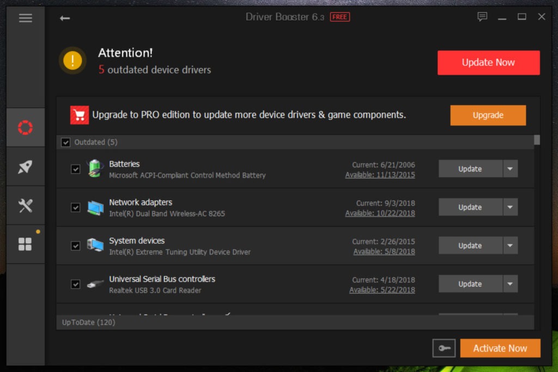This screenshot has width=558, height=372.
Task: Uncheck the Network adapters checkbox
Action: pyautogui.click(x=75, y=208)
